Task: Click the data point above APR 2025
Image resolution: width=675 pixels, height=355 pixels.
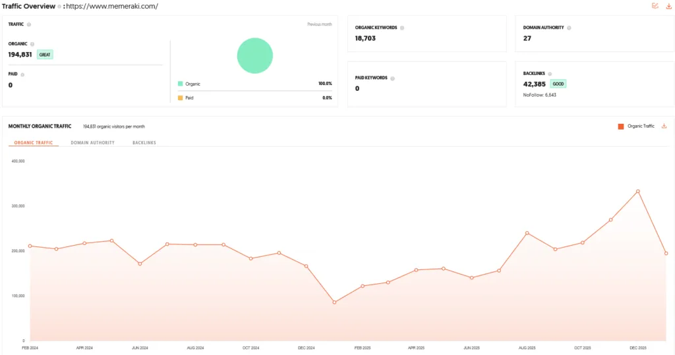Action: [x=417, y=270]
